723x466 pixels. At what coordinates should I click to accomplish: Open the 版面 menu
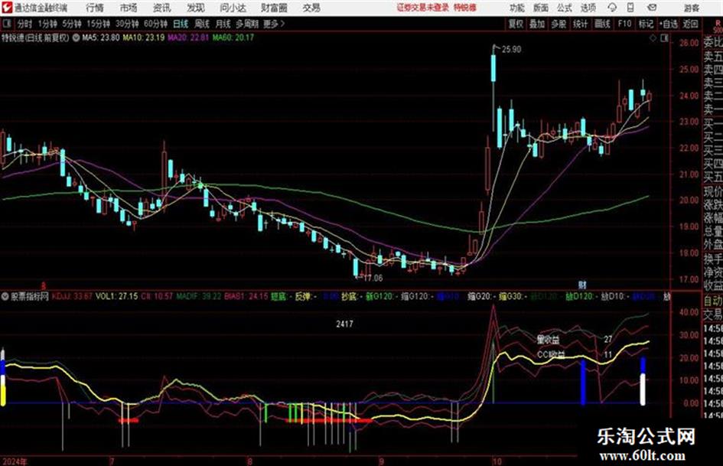point(540,8)
